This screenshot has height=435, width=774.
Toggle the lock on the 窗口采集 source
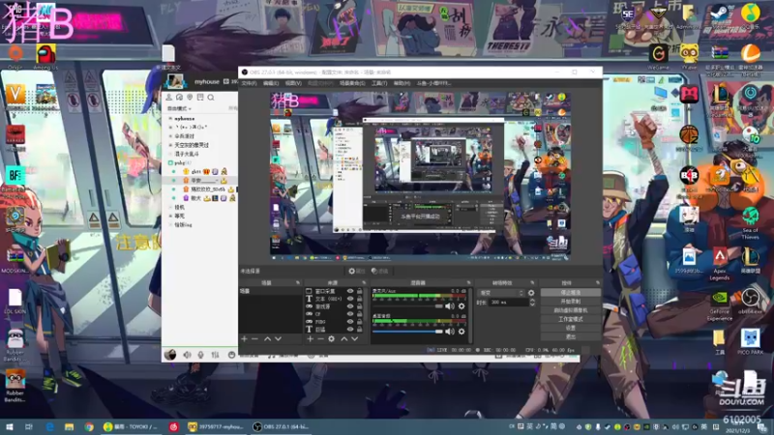pyautogui.click(x=359, y=291)
